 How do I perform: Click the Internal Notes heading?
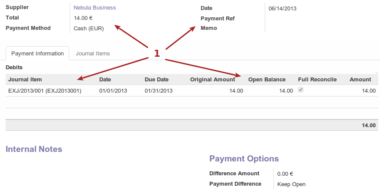click(x=34, y=149)
